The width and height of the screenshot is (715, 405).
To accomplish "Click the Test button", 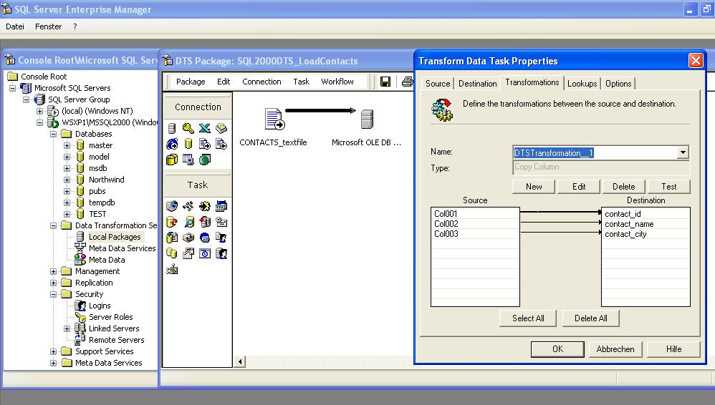I will click(669, 186).
